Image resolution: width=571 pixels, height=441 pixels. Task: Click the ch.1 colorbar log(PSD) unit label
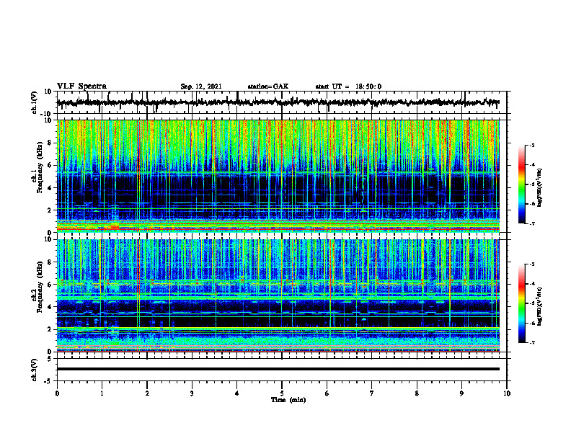click(x=540, y=187)
